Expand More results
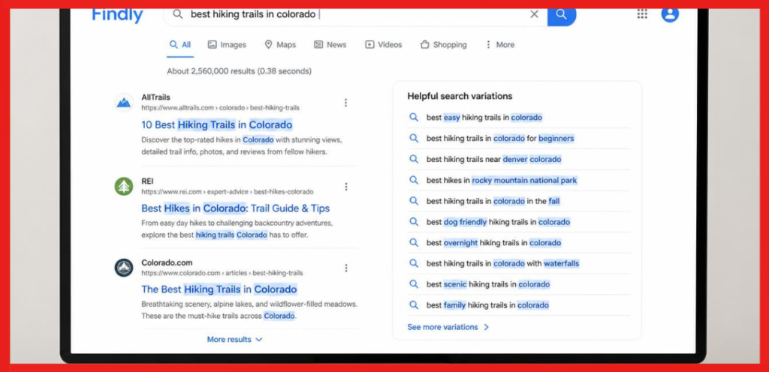 pos(235,339)
